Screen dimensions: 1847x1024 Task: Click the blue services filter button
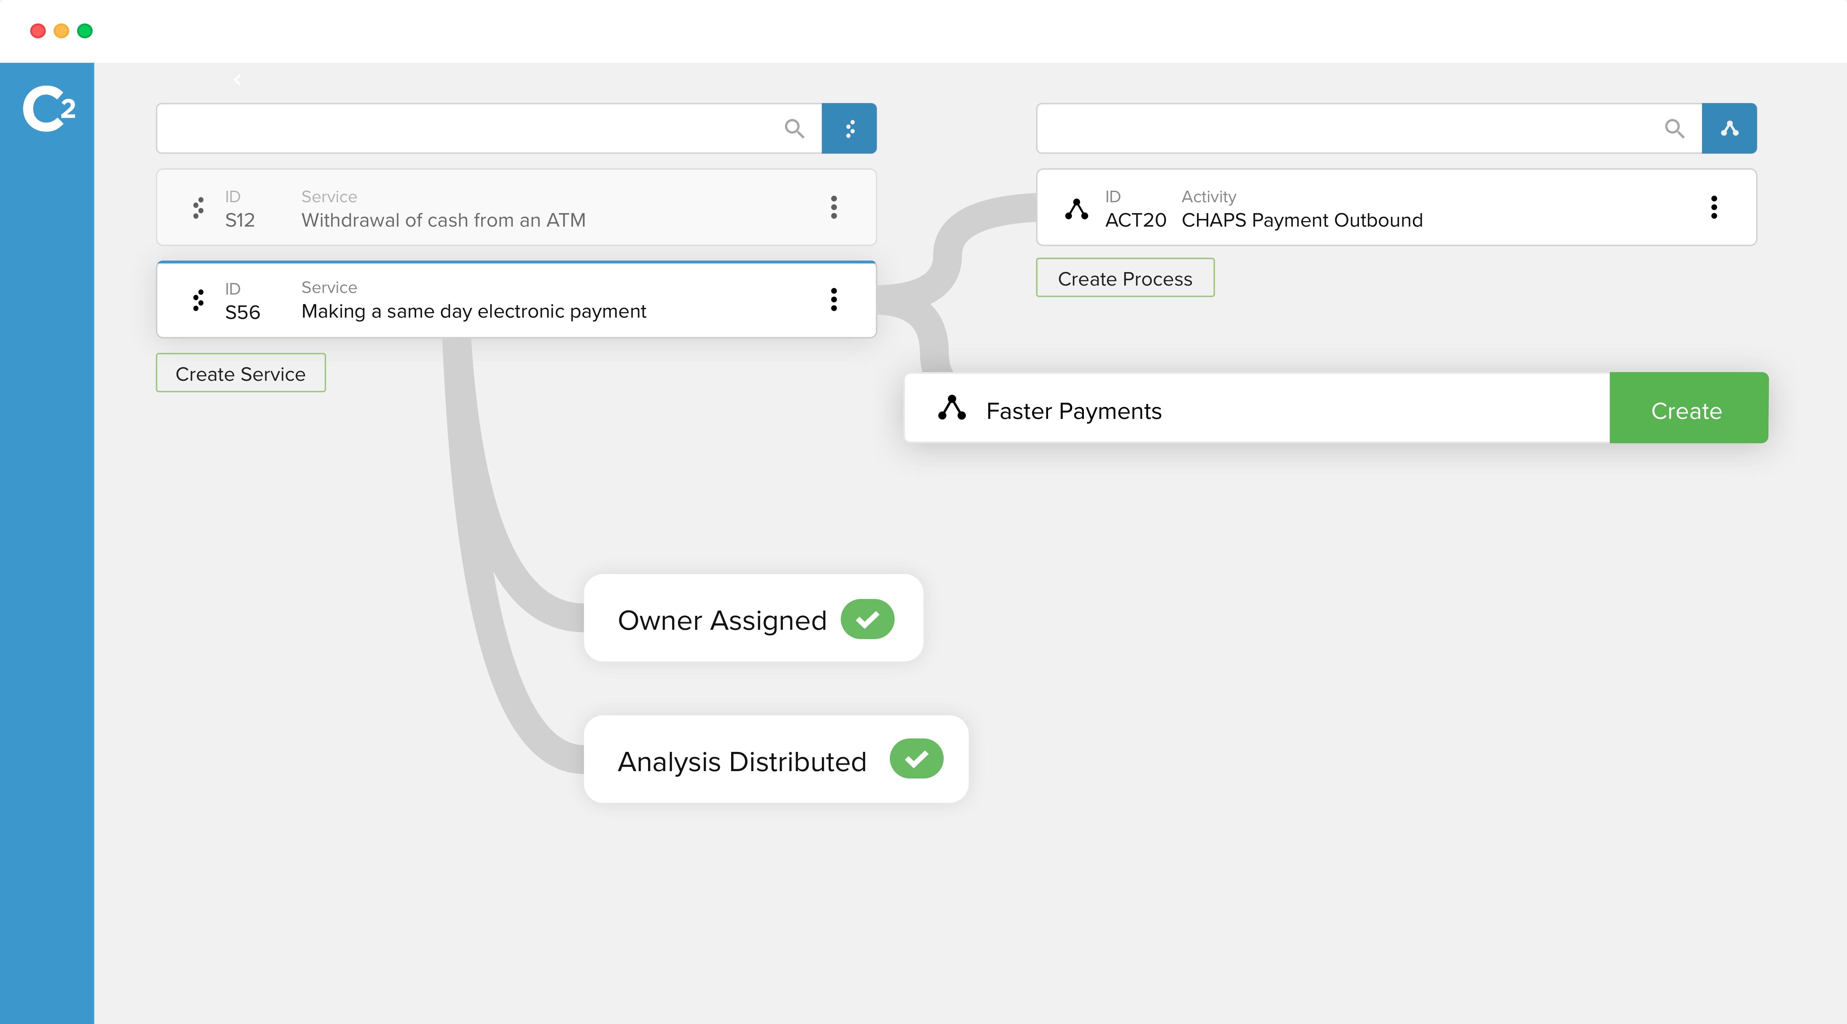point(849,128)
